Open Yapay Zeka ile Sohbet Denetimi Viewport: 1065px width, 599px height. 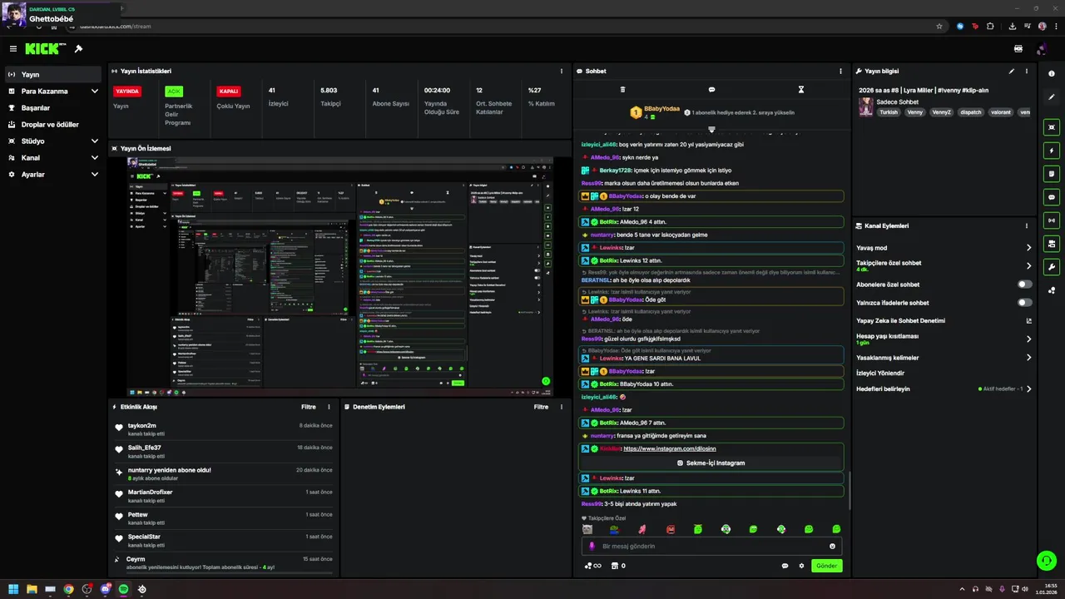click(944, 321)
